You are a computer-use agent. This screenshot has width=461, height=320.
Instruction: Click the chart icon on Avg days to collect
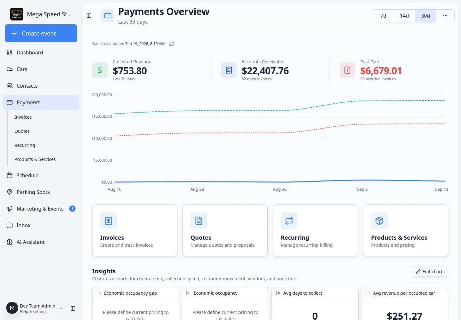tap(278, 293)
